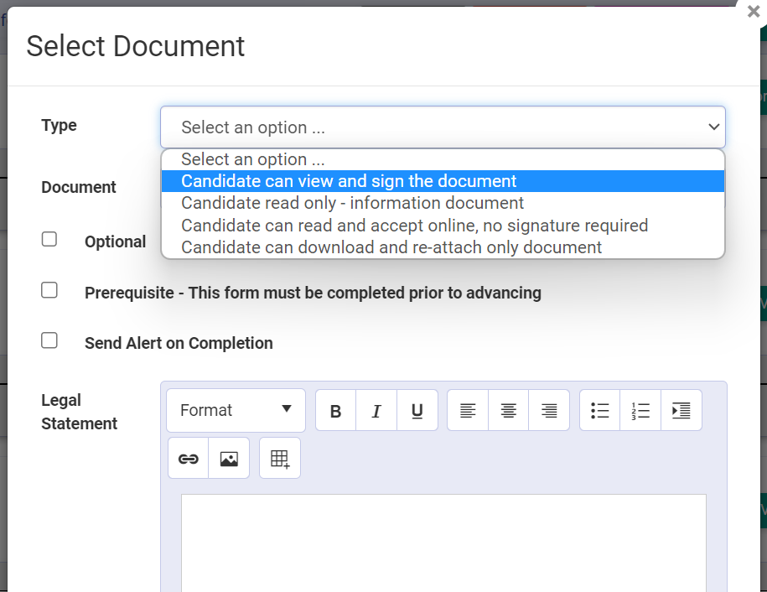Insert a bulleted list

pyautogui.click(x=600, y=411)
